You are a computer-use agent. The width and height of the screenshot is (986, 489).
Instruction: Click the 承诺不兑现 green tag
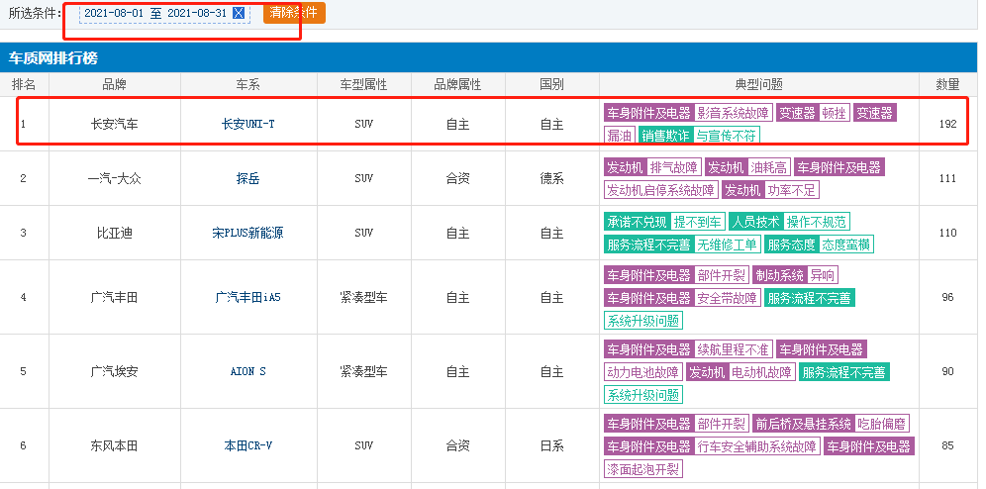[x=637, y=222]
